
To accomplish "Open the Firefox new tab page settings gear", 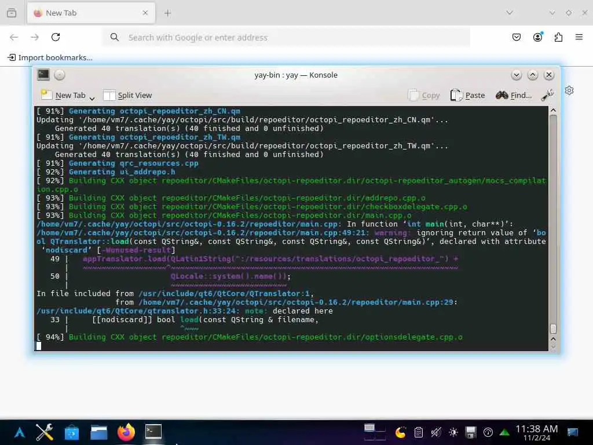I will [569, 90].
